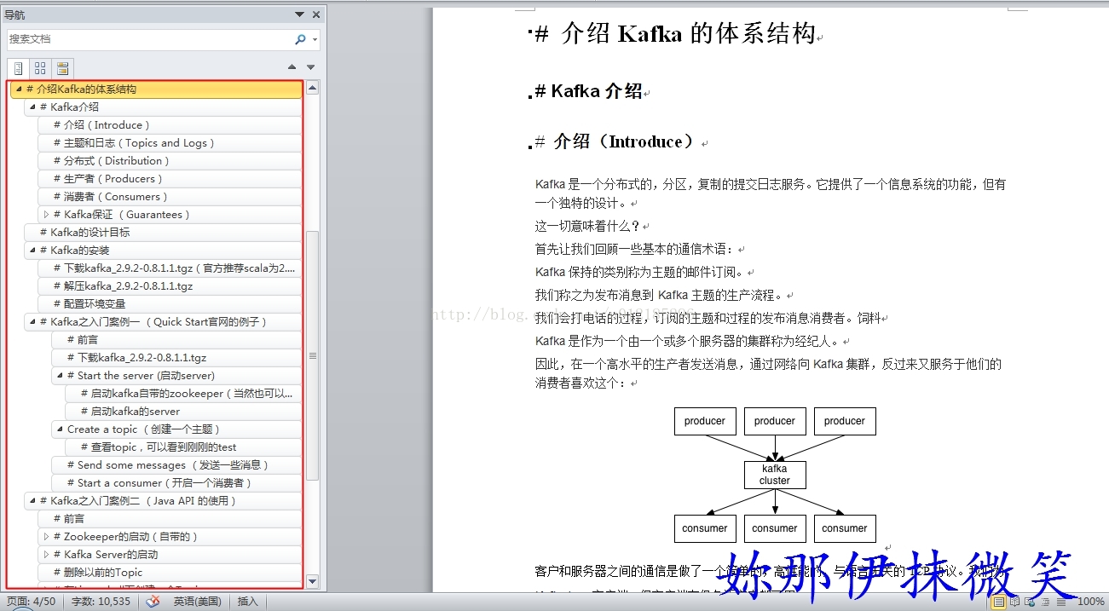The height and width of the screenshot is (611, 1109).
Task: Jump to Send some messages heading
Action: 176,465
